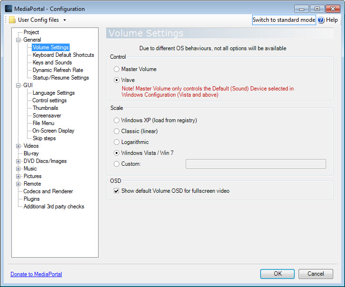Click the Custom scale text field
Image resolution: width=345 pixels, height=287 pixels.
click(256, 164)
